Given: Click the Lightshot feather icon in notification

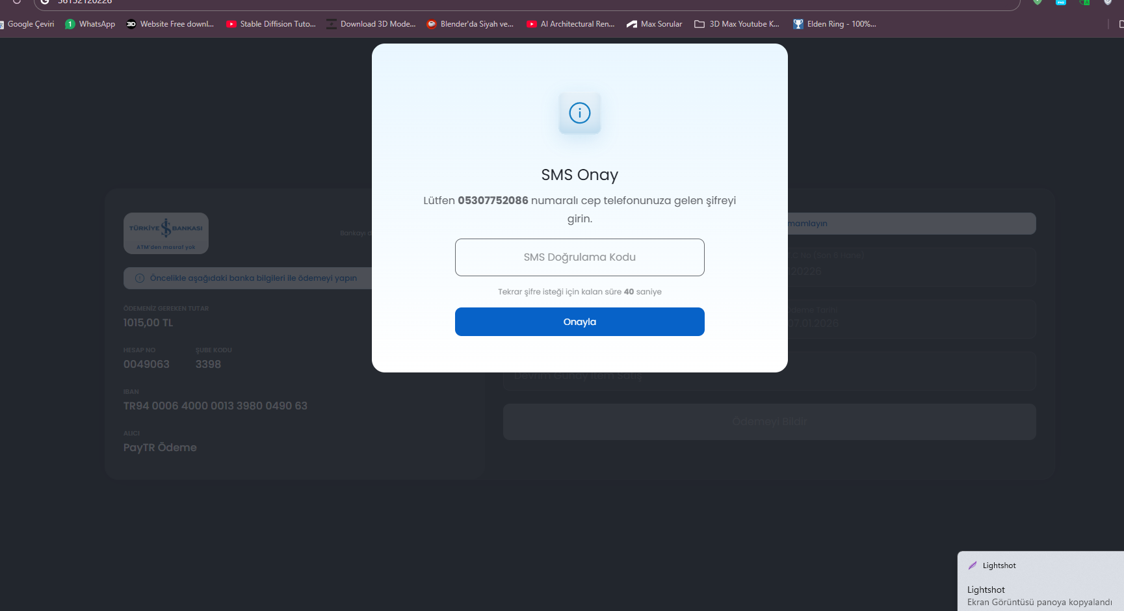Looking at the screenshot, I should point(973,565).
